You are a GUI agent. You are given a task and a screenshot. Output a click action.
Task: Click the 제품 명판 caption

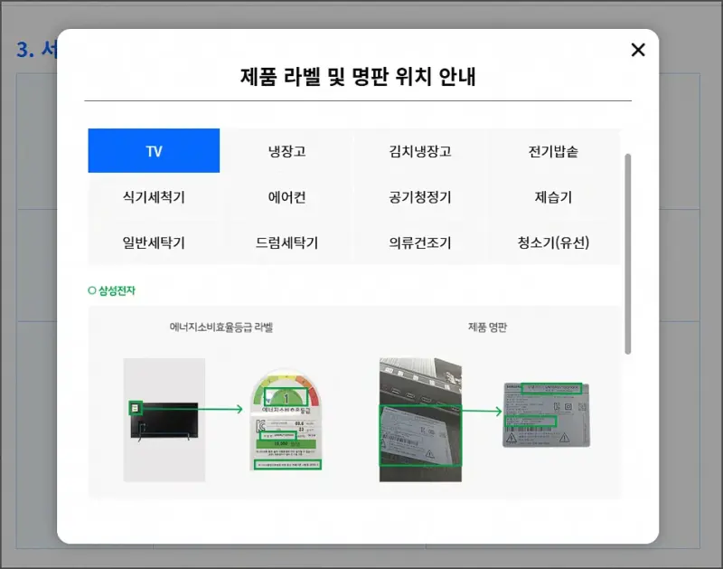487,327
